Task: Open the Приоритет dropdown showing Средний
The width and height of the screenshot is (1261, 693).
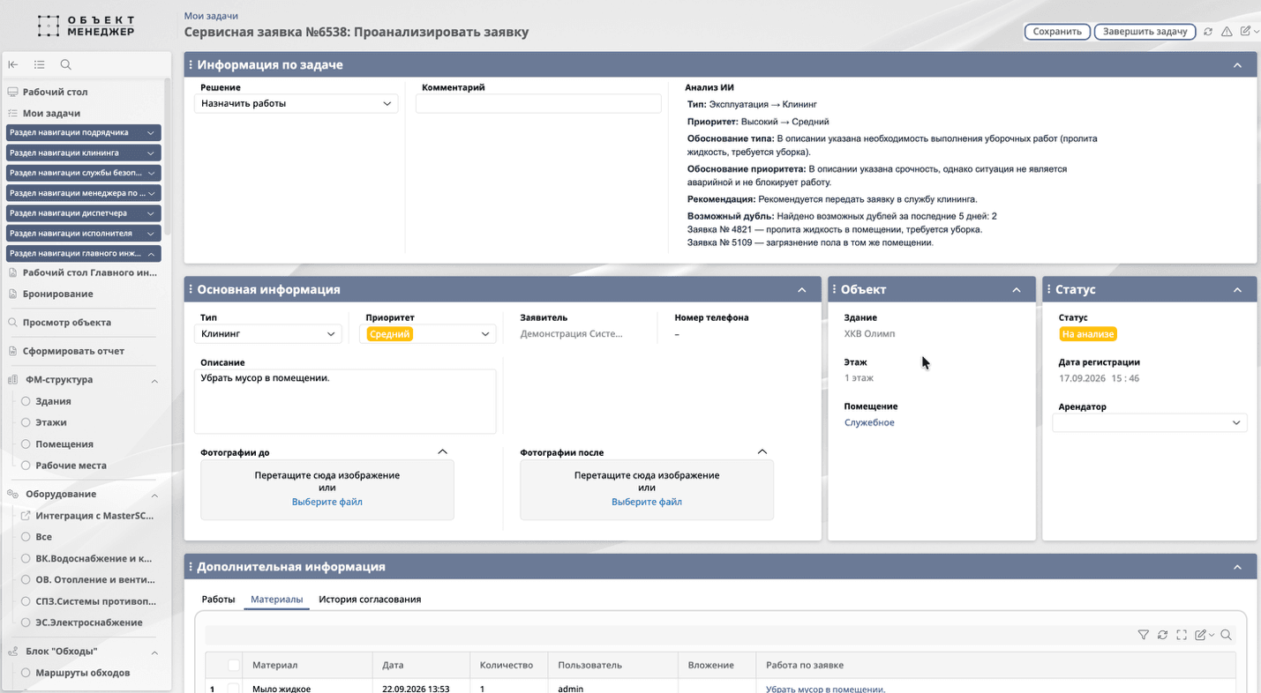Action: (x=428, y=334)
